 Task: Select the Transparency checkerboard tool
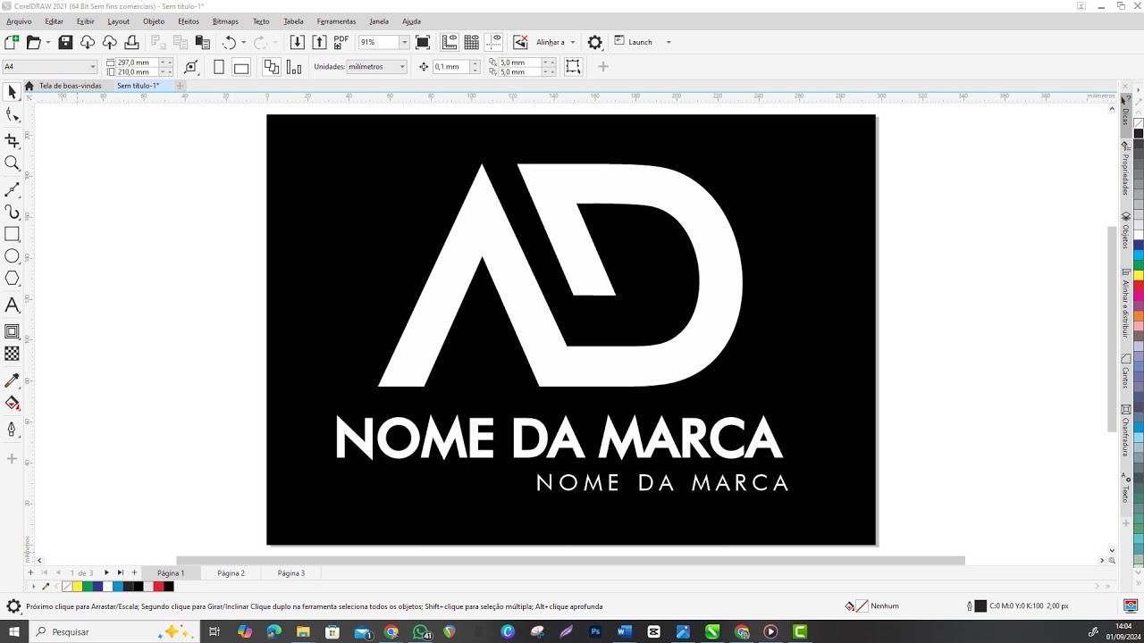(x=12, y=354)
